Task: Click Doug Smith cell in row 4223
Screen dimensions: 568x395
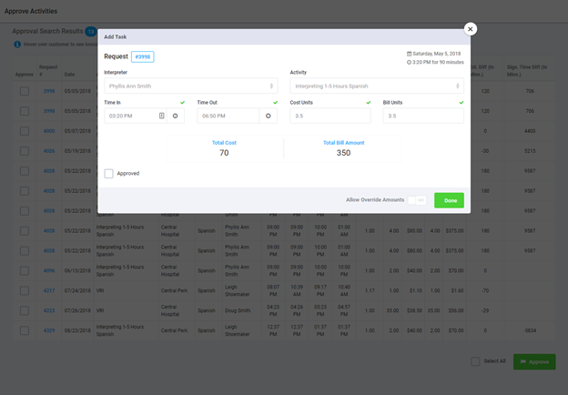Action: point(238,310)
